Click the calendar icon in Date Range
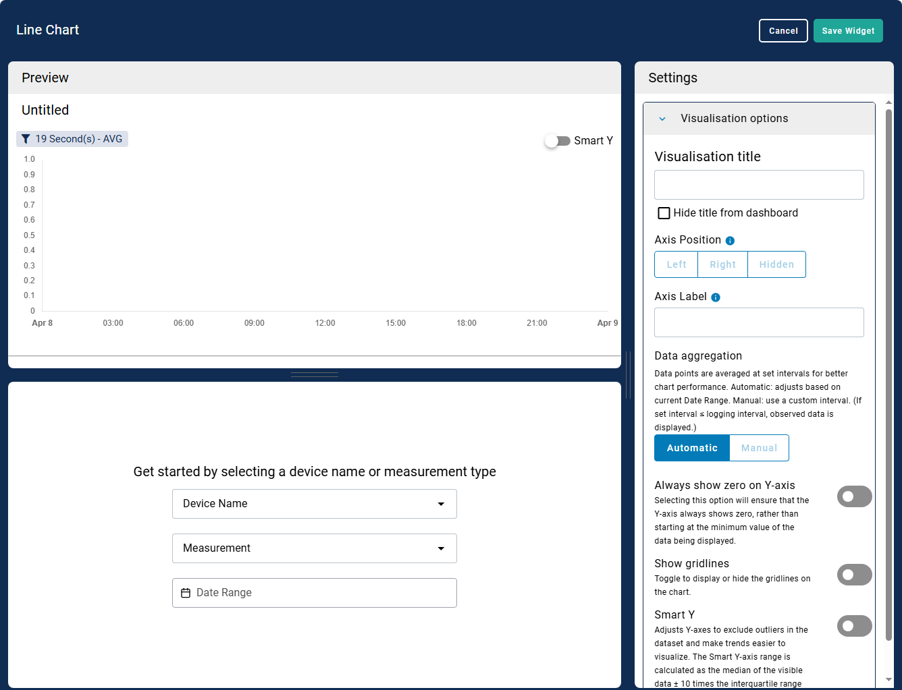 tap(186, 593)
